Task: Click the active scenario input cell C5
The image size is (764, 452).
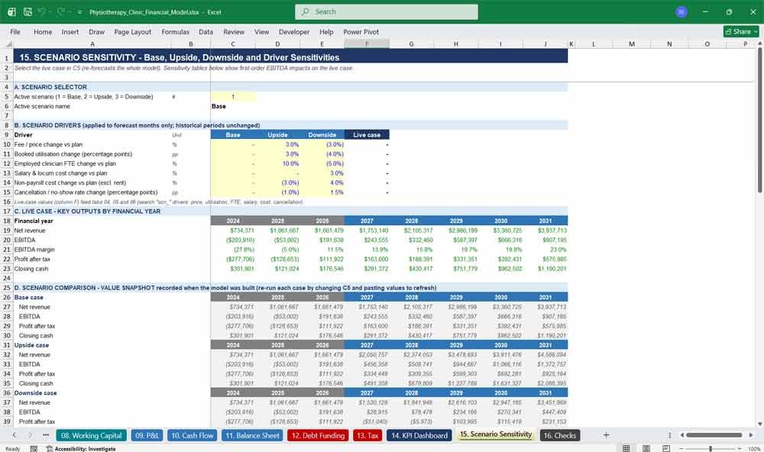Action: [233, 96]
